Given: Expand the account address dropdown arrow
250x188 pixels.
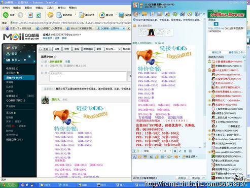Looking at the screenshot, I should 80,35.
